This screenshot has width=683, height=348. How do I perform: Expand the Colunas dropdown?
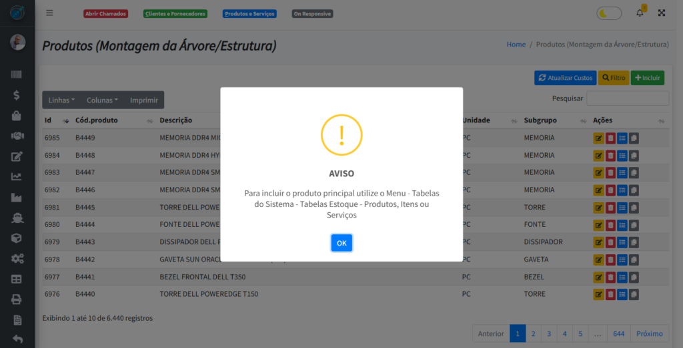pyautogui.click(x=102, y=100)
